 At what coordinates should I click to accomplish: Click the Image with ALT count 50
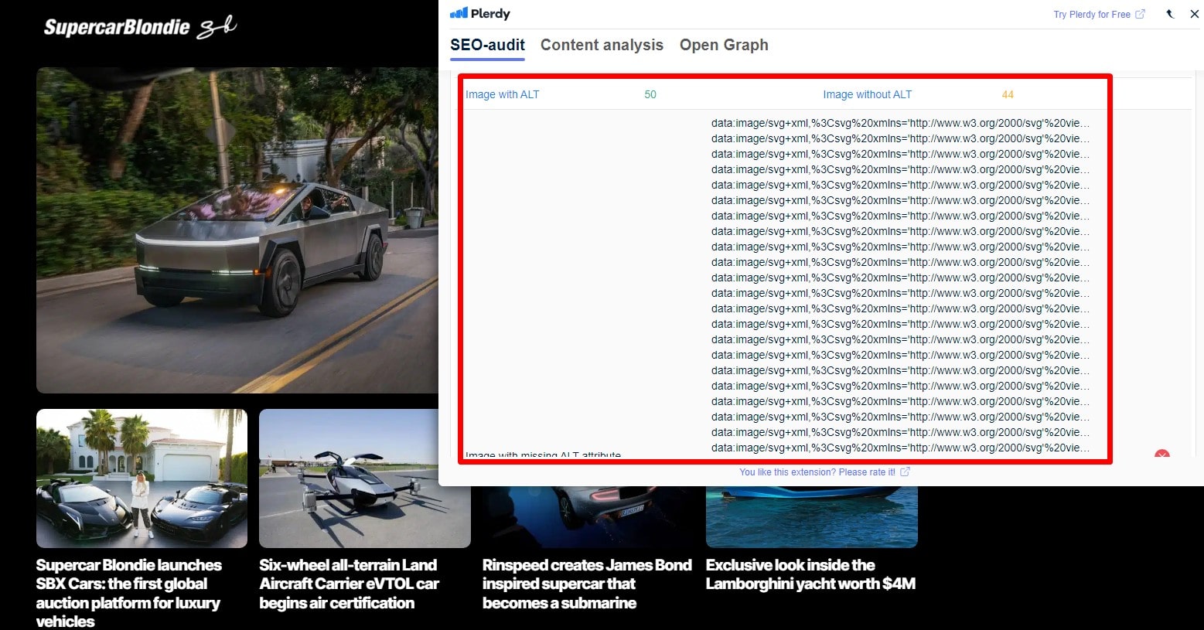(x=650, y=94)
